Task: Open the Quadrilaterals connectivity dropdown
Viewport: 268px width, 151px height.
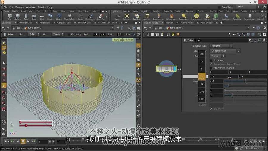Action: 225,51
